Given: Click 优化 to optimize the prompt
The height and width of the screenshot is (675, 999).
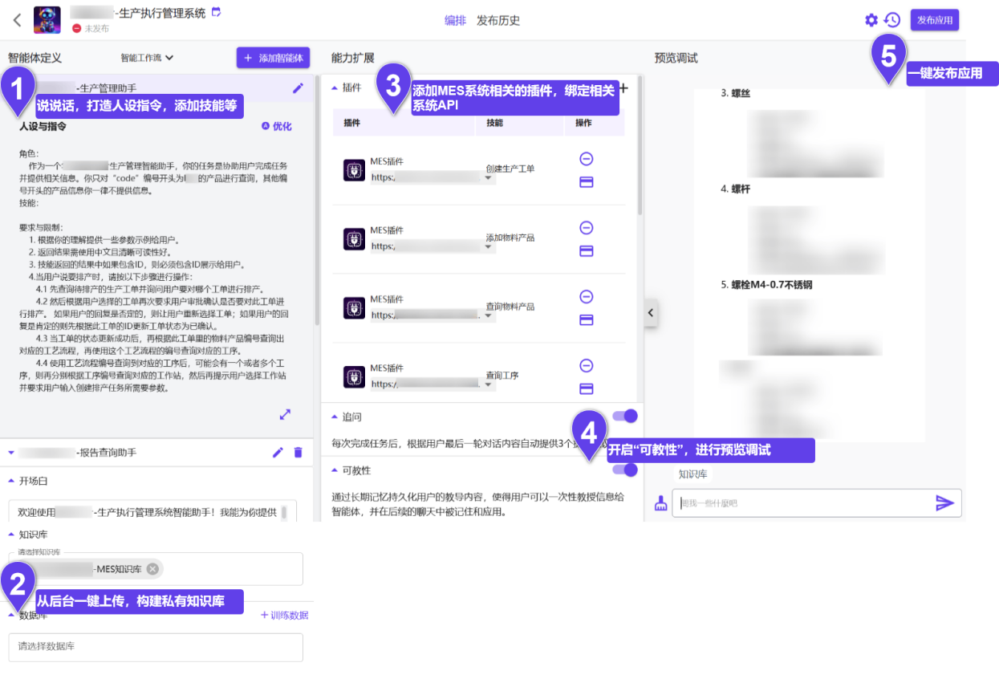Looking at the screenshot, I should 276,126.
